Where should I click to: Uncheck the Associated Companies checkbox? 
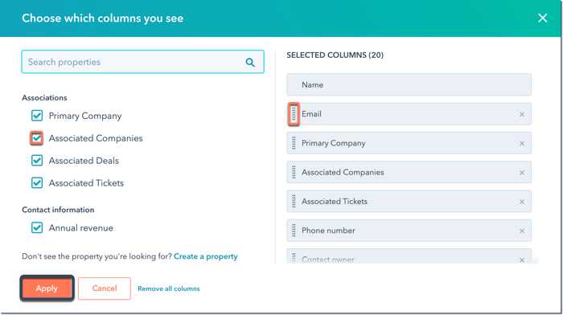[x=37, y=138]
